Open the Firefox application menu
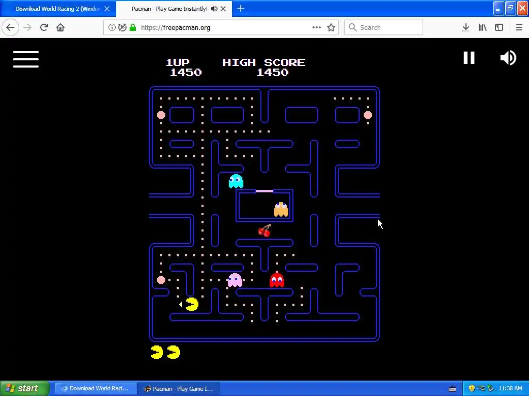The height and width of the screenshot is (396, 529). (519, 27)
